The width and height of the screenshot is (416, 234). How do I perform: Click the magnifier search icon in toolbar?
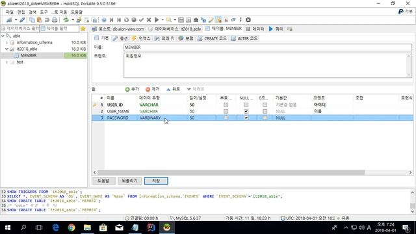coord(169,20)
